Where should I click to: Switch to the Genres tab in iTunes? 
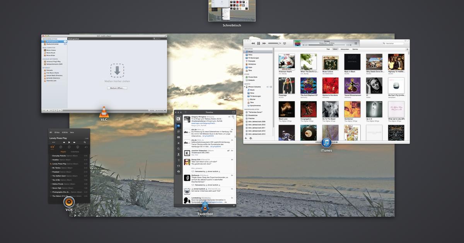click(x=355, y=49)
